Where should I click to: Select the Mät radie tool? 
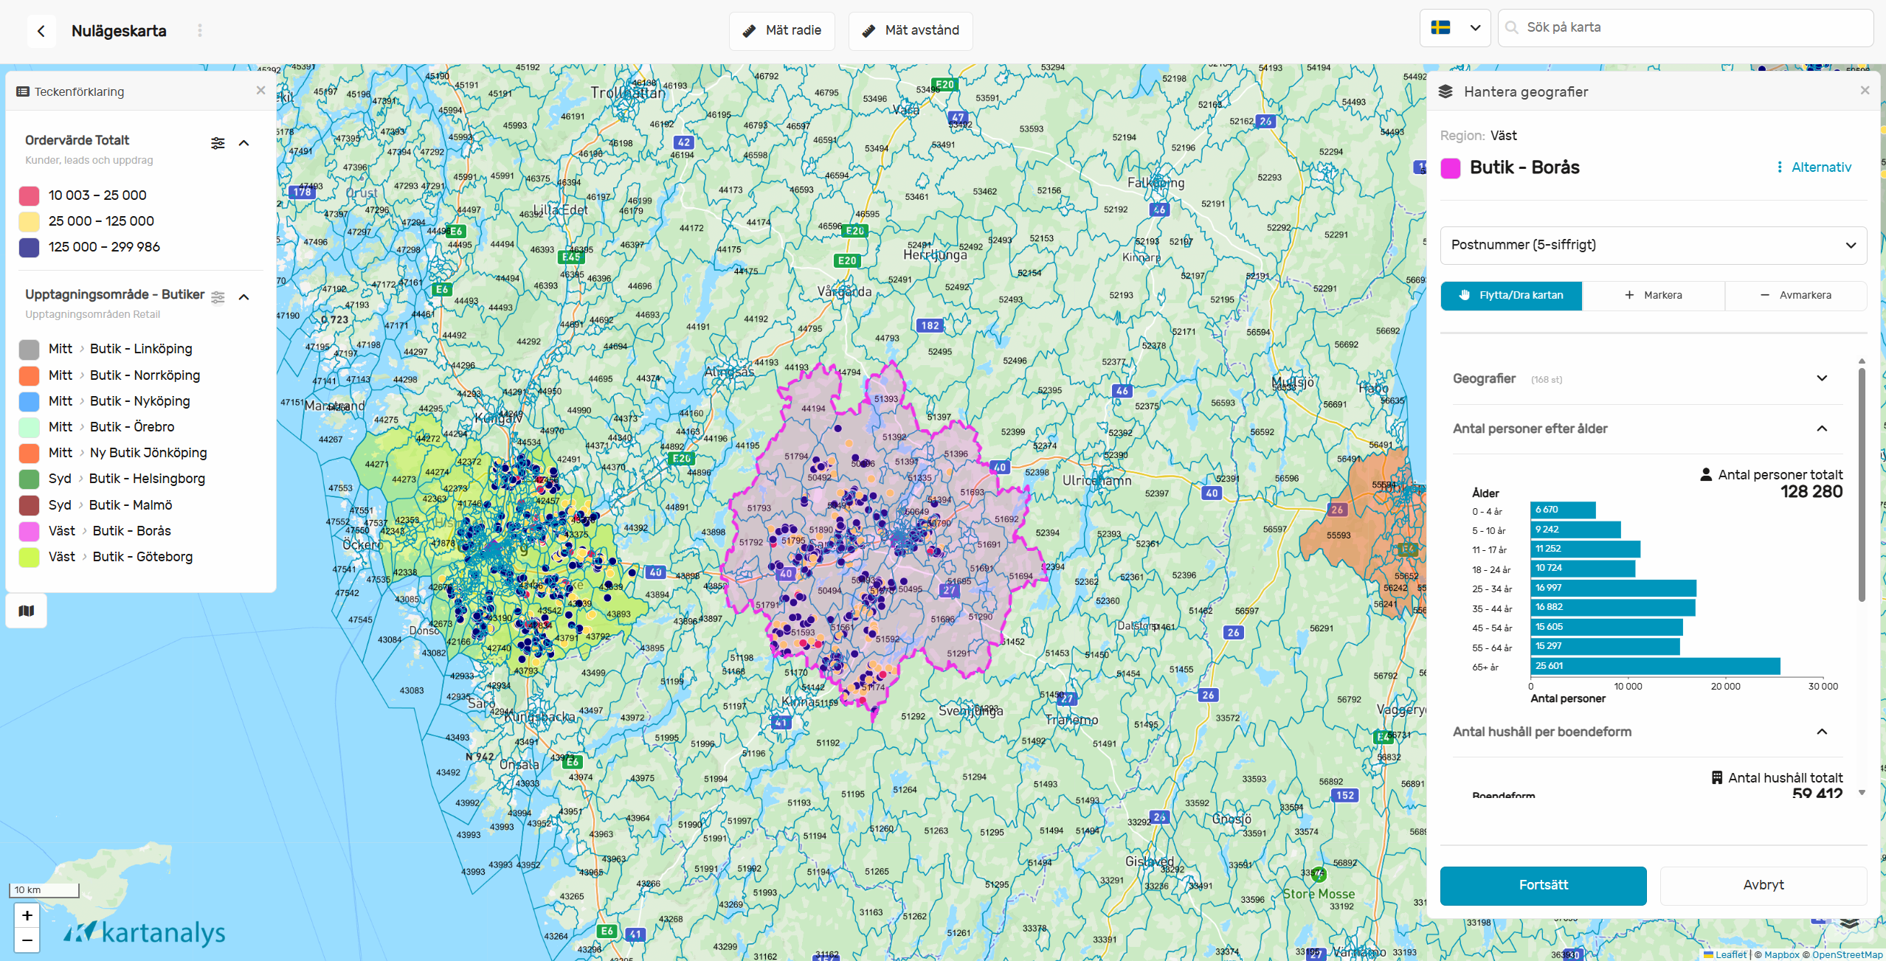pos(781,30)
